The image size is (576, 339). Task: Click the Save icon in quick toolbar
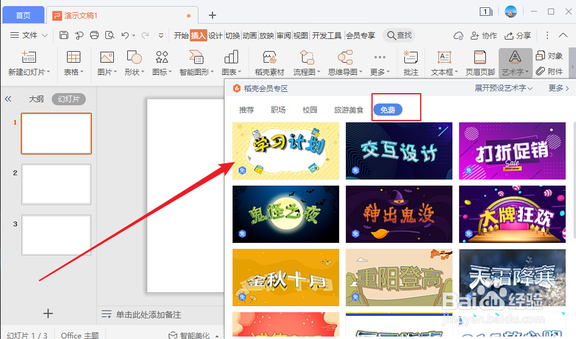64,35
